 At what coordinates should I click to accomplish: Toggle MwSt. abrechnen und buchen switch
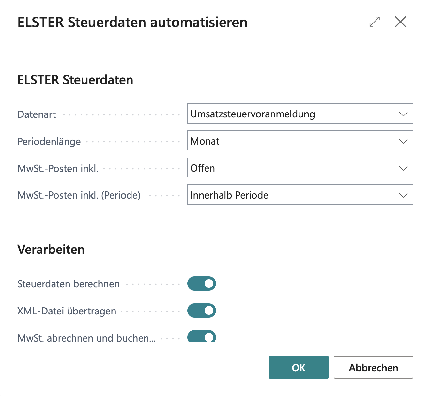202,336
